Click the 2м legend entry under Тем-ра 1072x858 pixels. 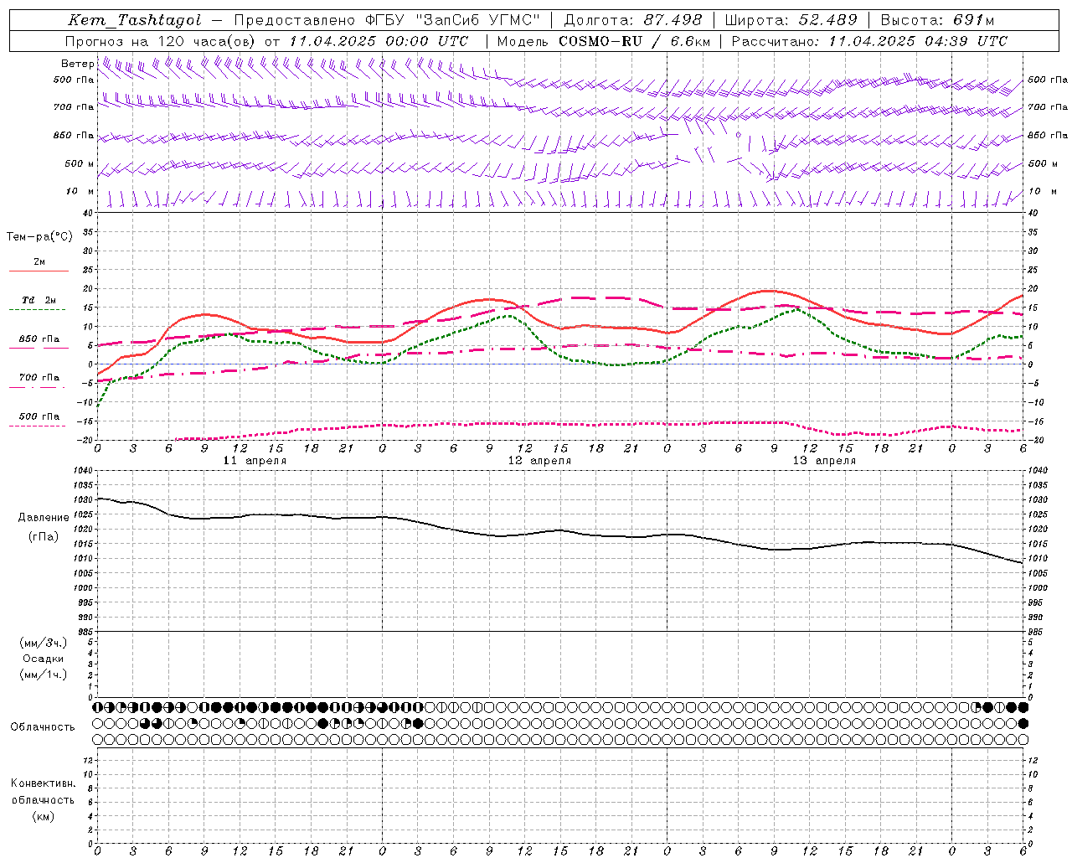39,261
